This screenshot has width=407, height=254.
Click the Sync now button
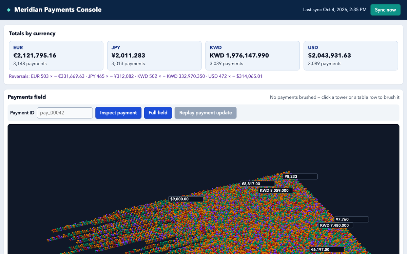(x=385, y=10)
